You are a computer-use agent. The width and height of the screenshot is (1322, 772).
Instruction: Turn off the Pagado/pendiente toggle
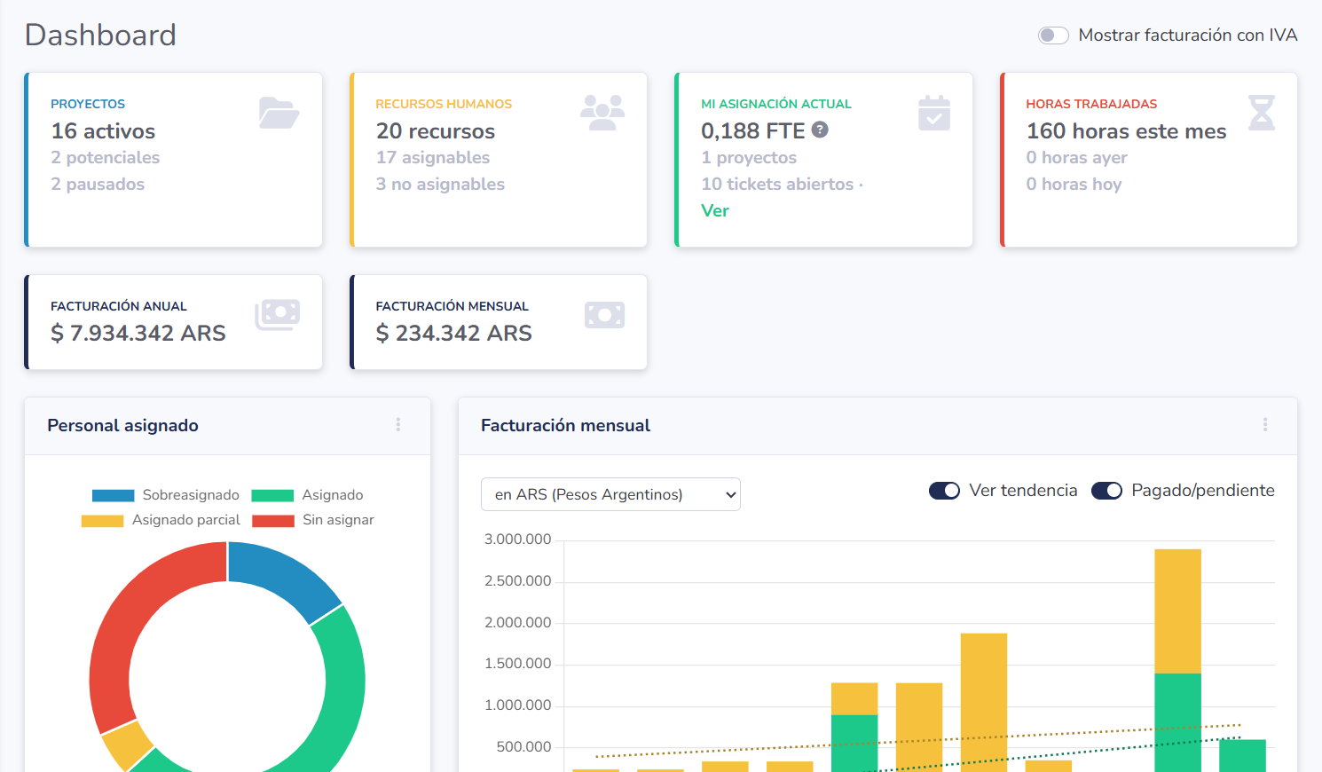pyautogui.click(x=1106, y=490)
